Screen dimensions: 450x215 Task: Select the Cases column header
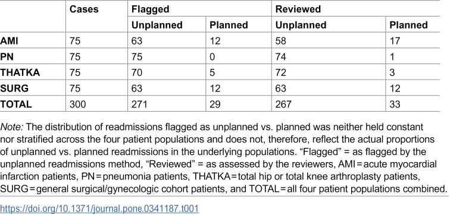(84, 9)
